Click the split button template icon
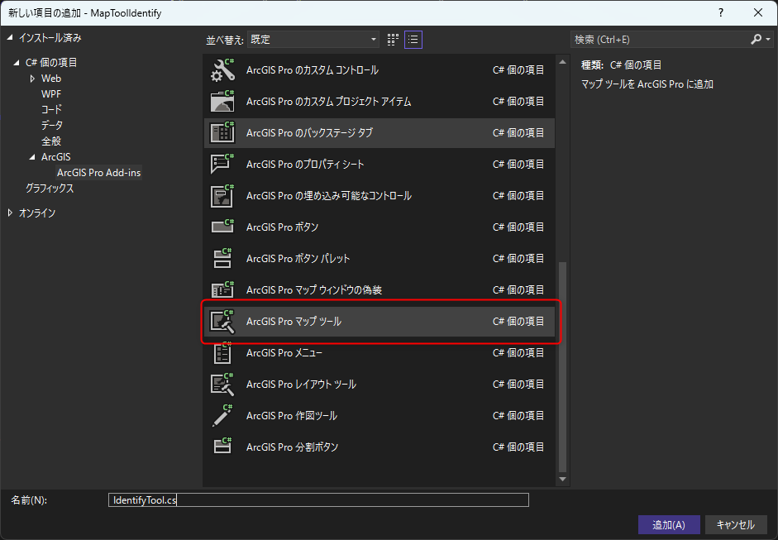Image resolution: width=778 pixels, height=540 pixels. coord(222,447)
